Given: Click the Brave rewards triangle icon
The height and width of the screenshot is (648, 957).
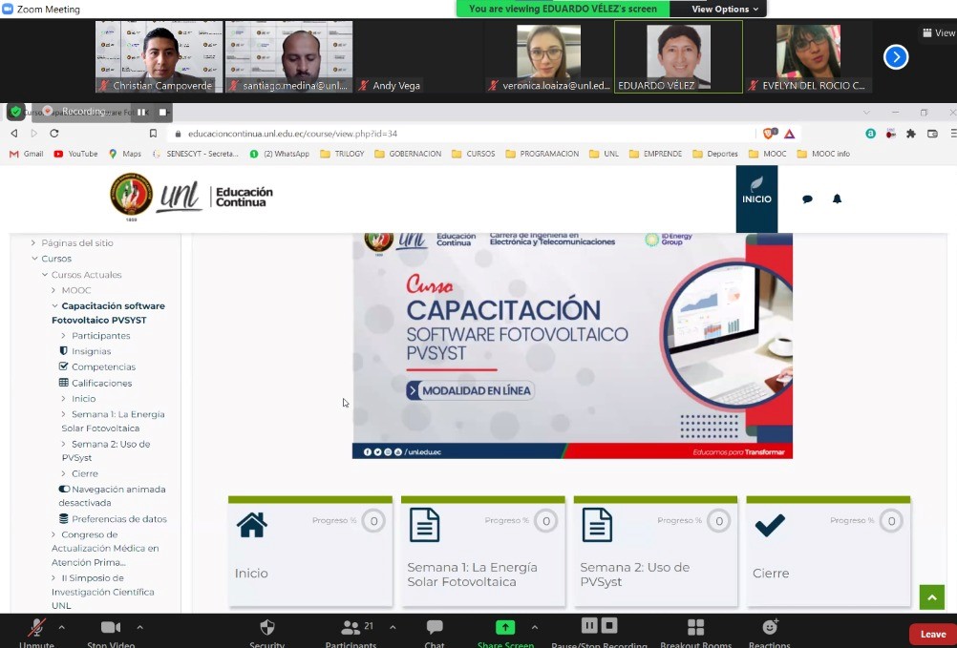Looking at the screenshot, I should click(789, 134).
